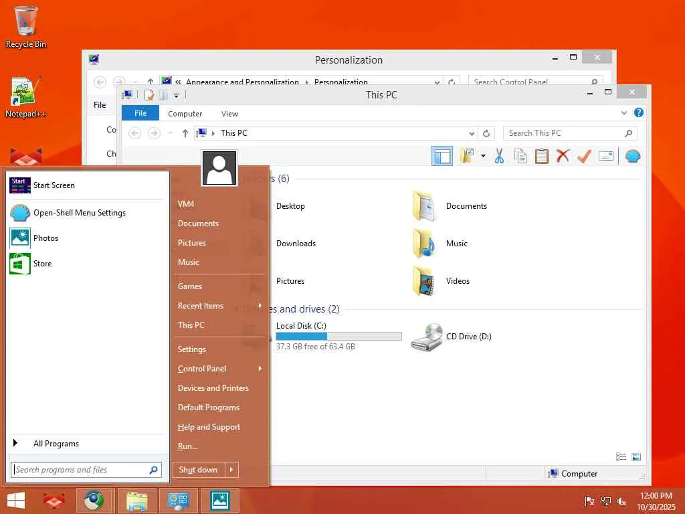The height and width of the screenshot is (514, 685).
Task: Open the Explorer help question icon
Action: 639,112
